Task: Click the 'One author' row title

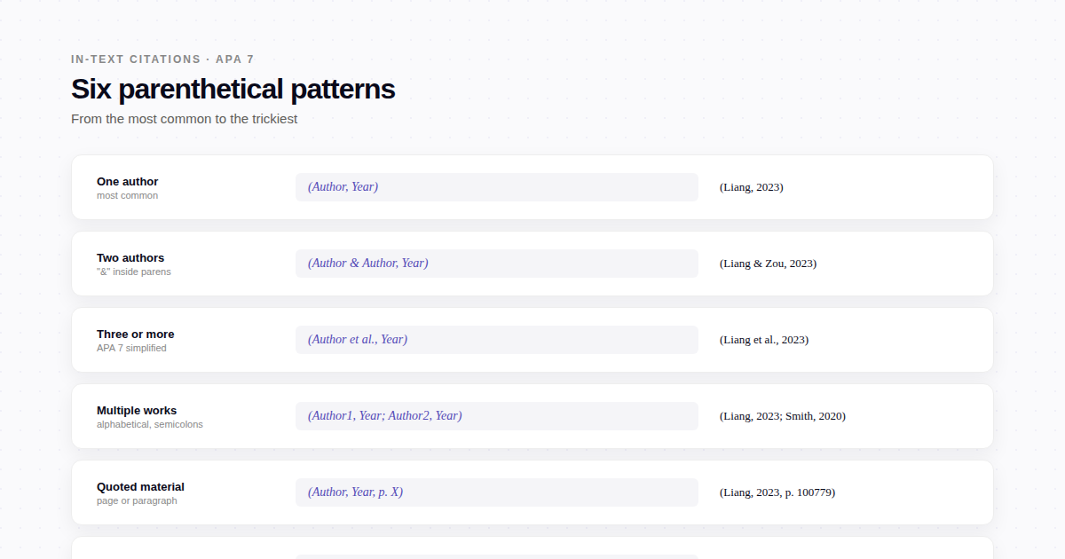Action: [x=127, y=182]
